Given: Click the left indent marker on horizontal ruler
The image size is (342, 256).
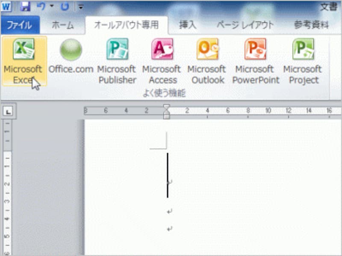Looking at the screenshot, I should coord(167,116).
